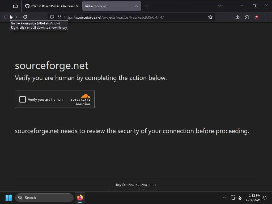Screen dimensions: 272x204
Task: Open the Firefox application menu
Action: point(266,17)
